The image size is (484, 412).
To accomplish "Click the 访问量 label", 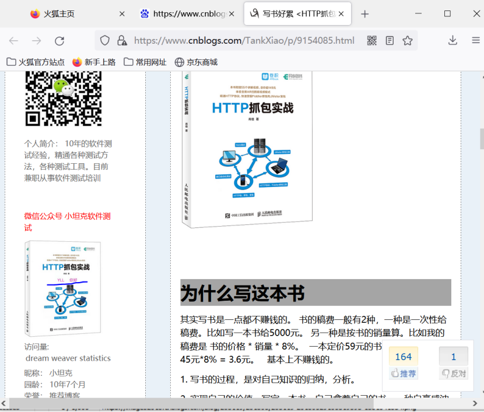I will tap(36, 347).
